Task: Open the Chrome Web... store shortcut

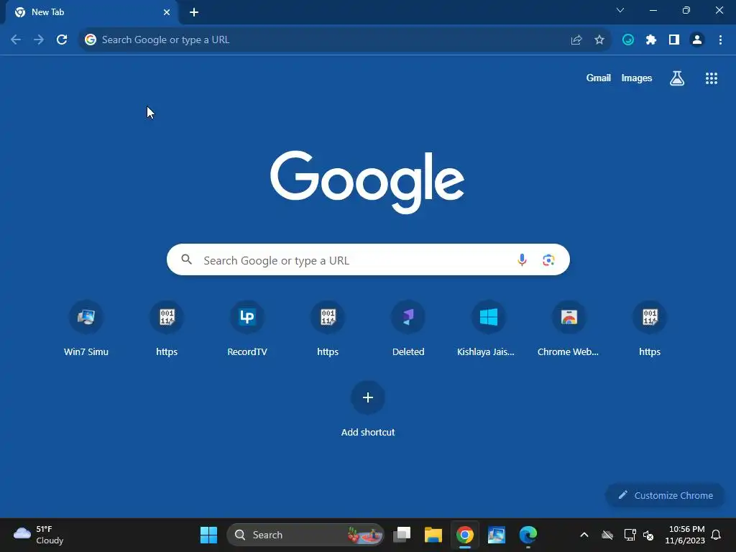Action: pos(569,329)
